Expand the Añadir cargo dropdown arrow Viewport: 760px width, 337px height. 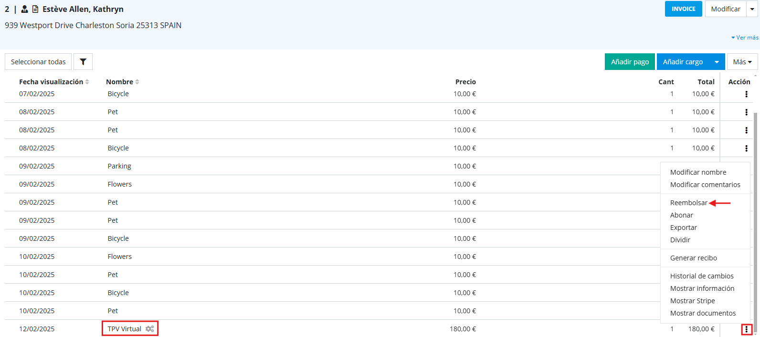[x=717, y=62]
